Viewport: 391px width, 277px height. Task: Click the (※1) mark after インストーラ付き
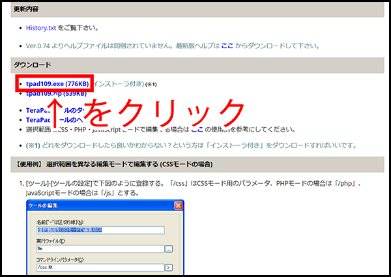[x=151, y=85]
